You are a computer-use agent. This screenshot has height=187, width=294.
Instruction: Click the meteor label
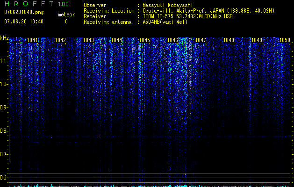point(66,14)
